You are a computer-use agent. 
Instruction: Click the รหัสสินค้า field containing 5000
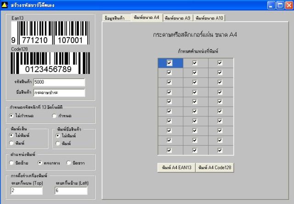tap(59, 82)
